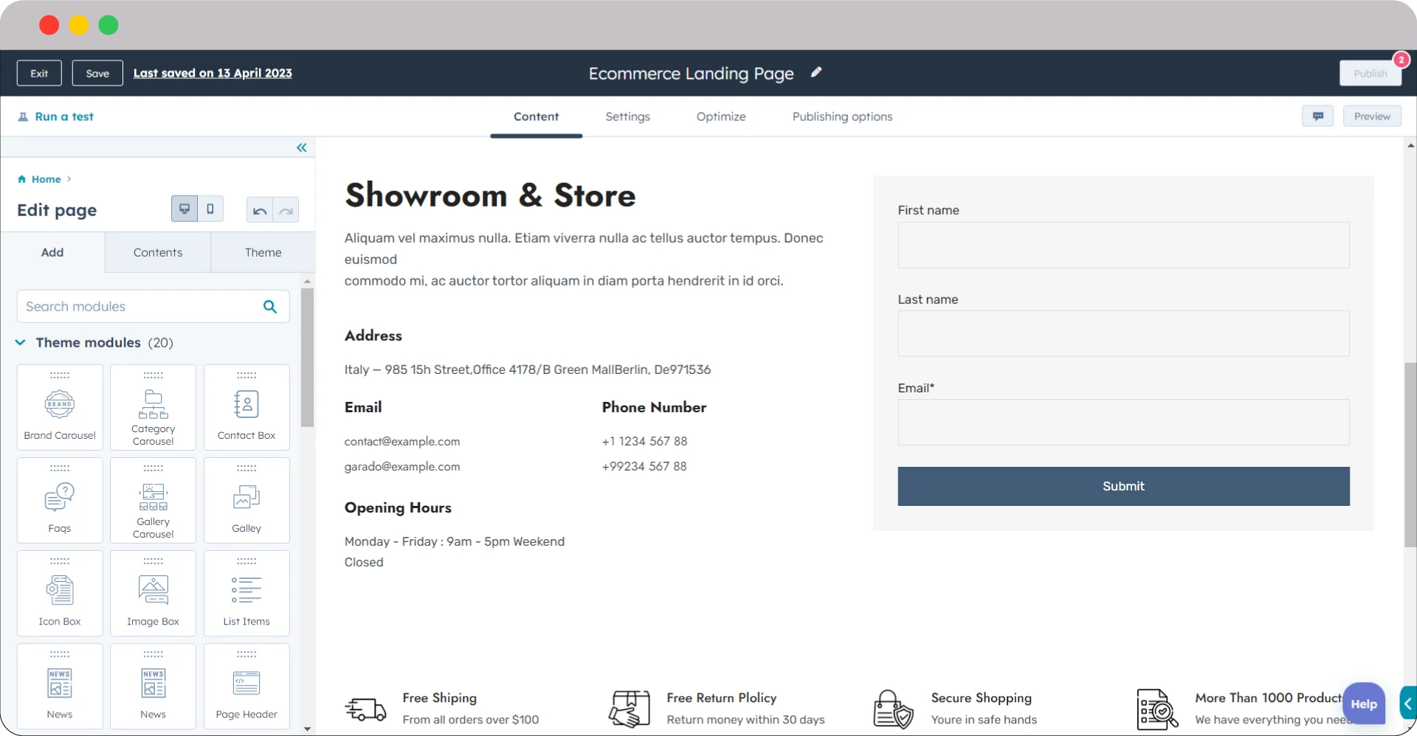Viewport: 1417px width, 736px height.
Task: Switch to mobile editing view
Action: 210,209
